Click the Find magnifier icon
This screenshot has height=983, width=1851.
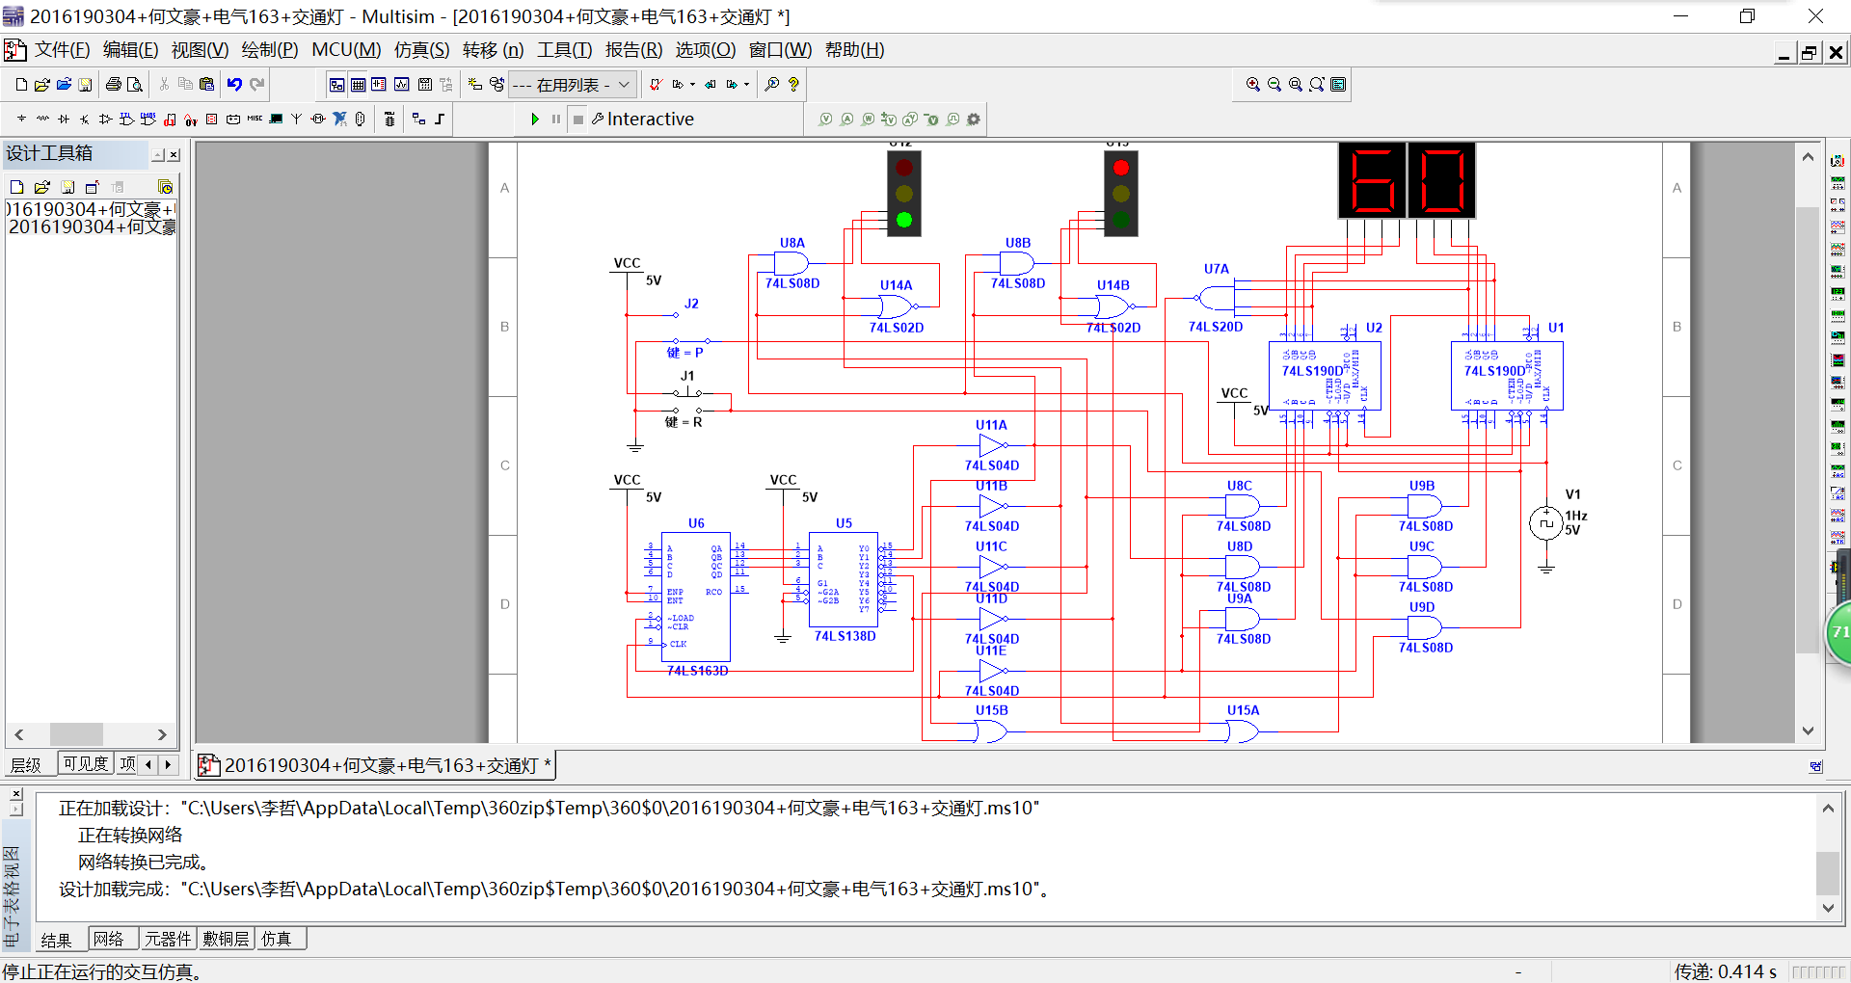pos(772,85)
